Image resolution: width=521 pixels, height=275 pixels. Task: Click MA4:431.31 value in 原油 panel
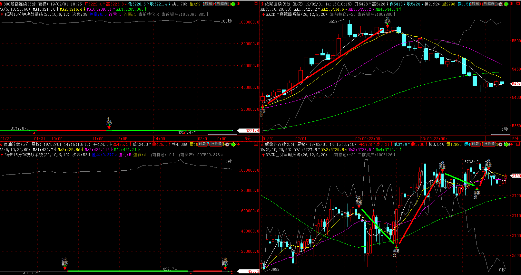[125, 149]
